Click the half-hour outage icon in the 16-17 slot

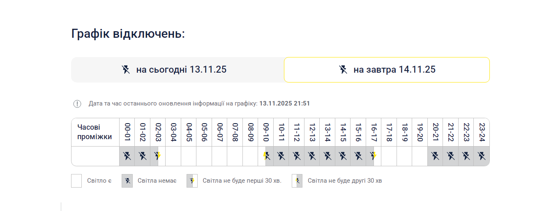[373, 156]
